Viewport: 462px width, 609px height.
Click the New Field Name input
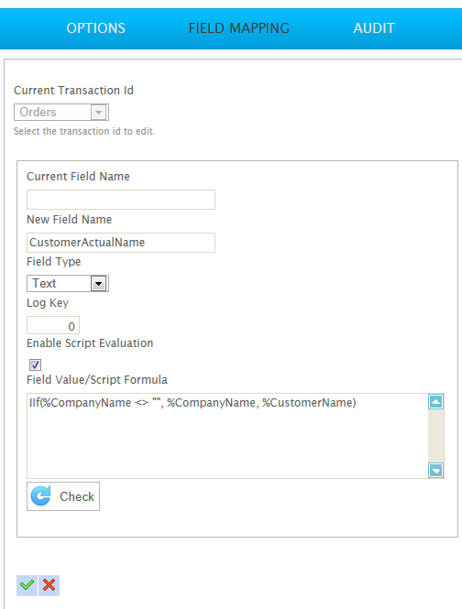(121, 243)
